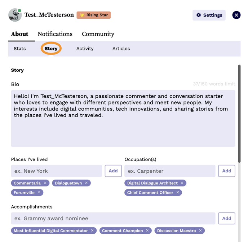This screenshot has height=242, width=248.
Task: Click the Occupation(s) input field
Action: coord(170,171)
